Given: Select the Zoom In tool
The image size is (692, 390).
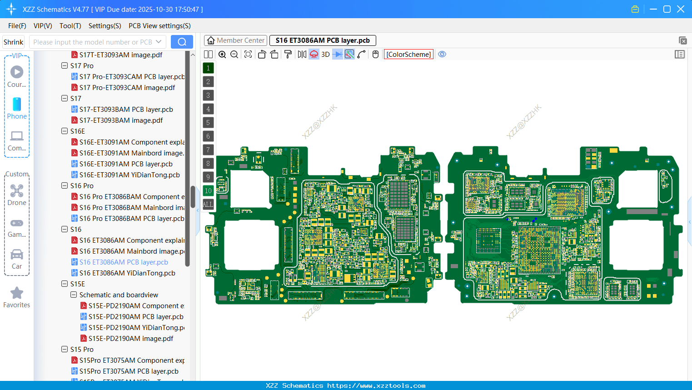Looking at the screenshot, I should coord(222,54).
